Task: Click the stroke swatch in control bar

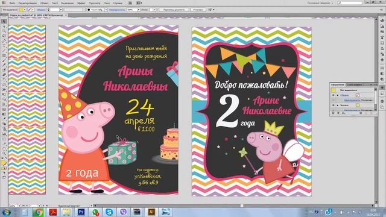Action: pos(30,10)
